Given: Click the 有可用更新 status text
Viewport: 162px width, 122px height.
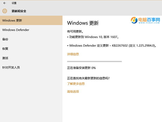Looking at the screenshot, I should point(75,31).
